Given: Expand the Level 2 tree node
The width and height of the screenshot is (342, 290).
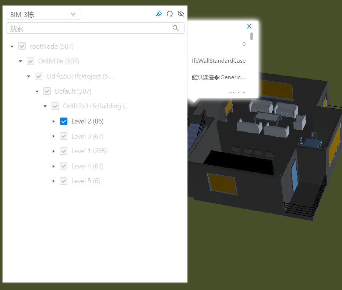Looking at the screenshot, I should coord(53,121).
